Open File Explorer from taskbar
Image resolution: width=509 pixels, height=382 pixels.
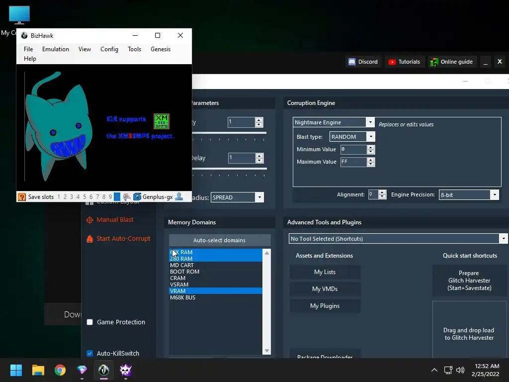(x=38, y=370)
